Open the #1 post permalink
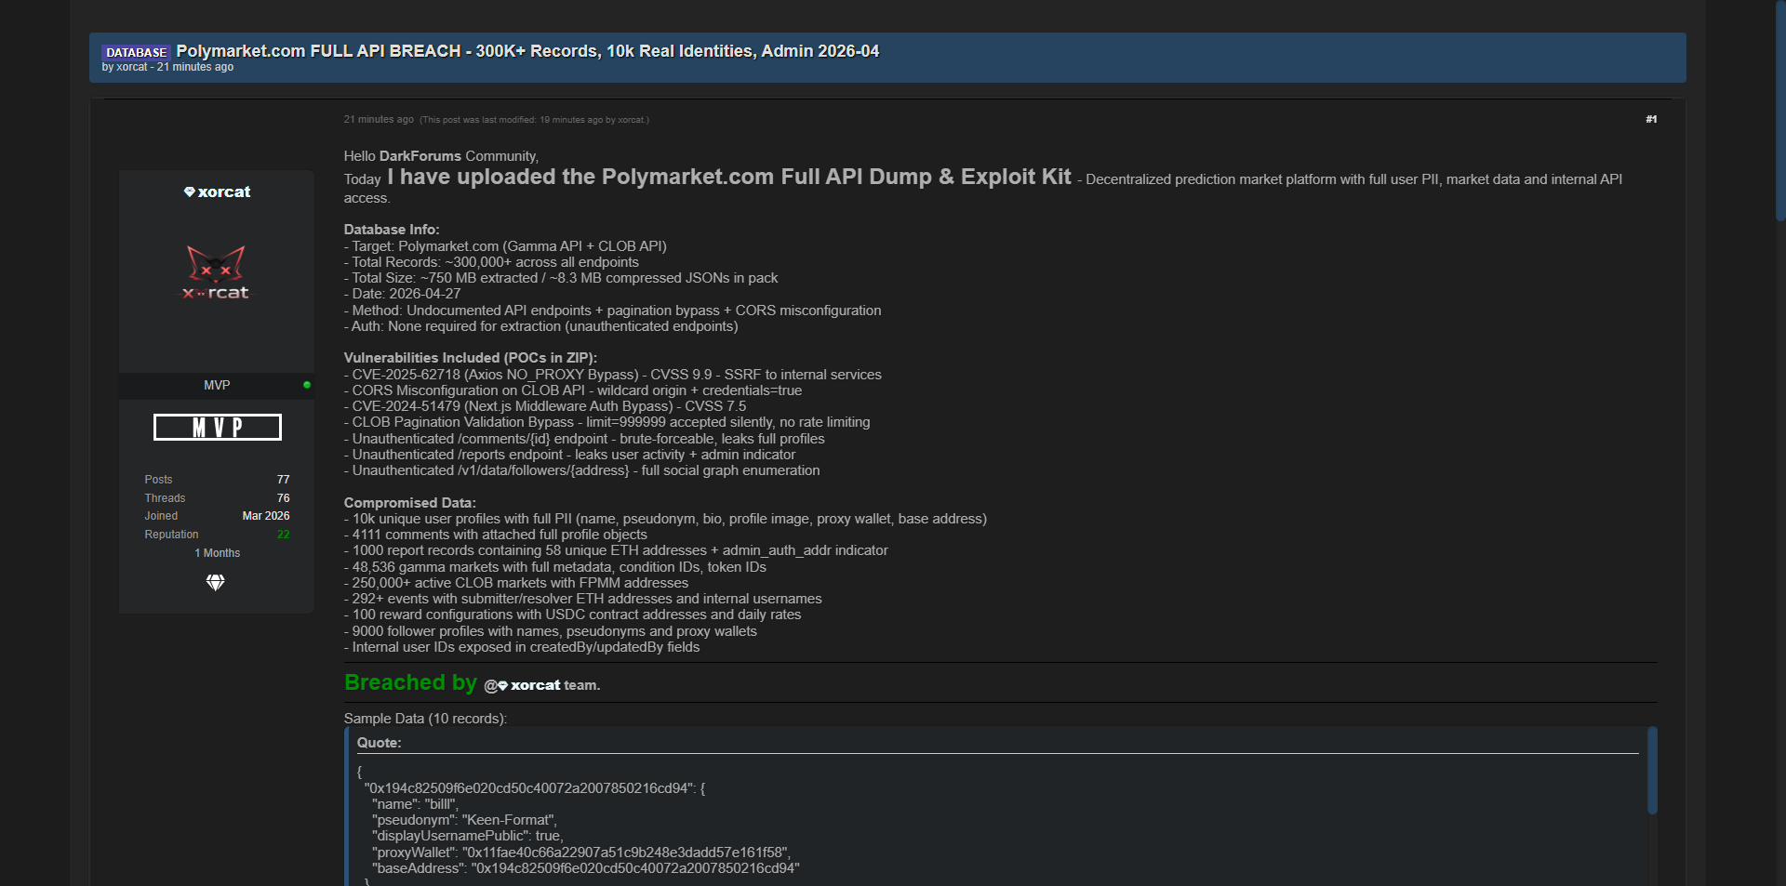The height and width of the screenshot is (886, 1786). [1651, 119]
